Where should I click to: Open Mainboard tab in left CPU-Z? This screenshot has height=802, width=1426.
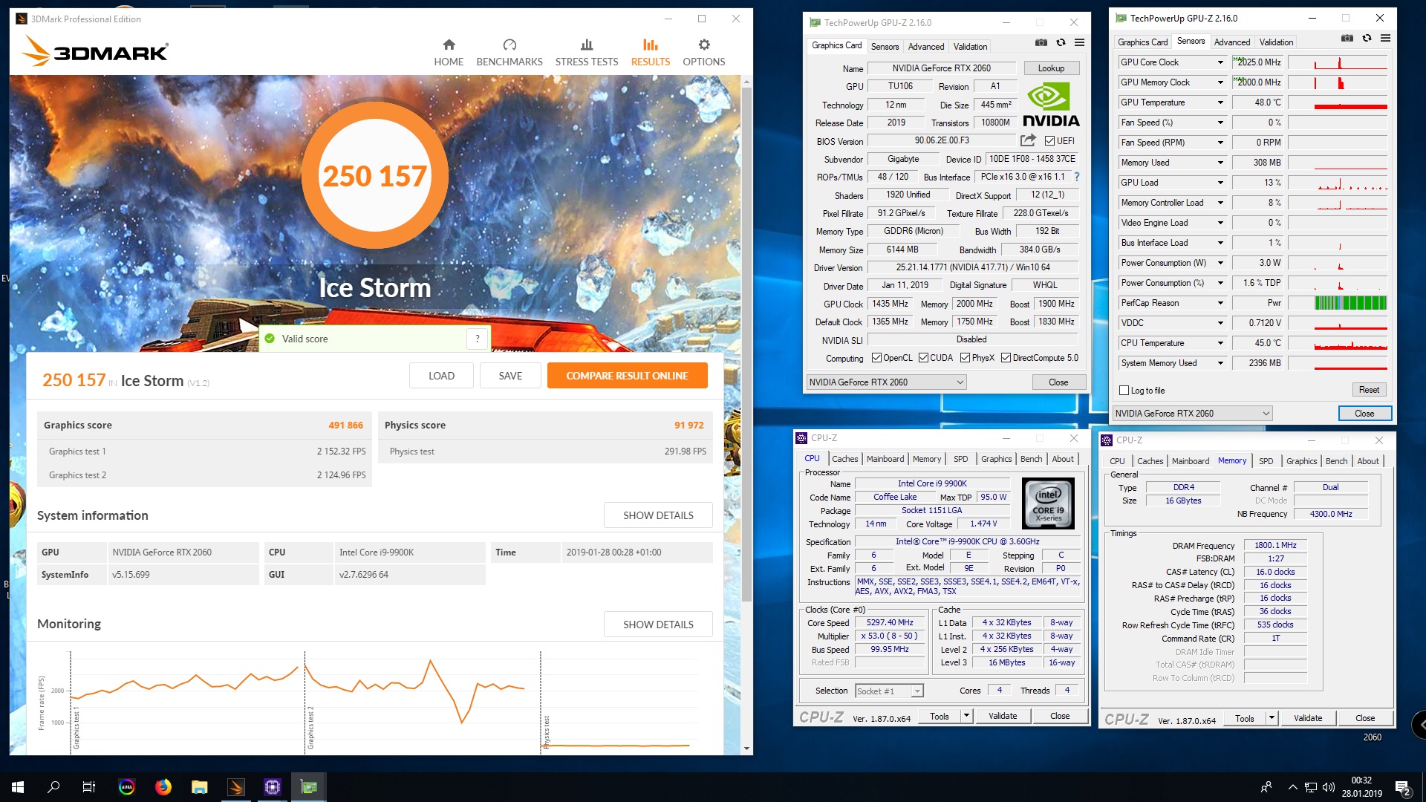(x=885, y=459)
